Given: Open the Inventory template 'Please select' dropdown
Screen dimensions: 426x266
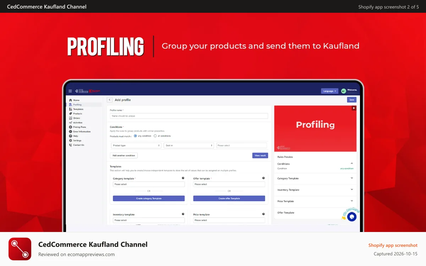Looking at the screenshot, I should [x=149, y=220].
